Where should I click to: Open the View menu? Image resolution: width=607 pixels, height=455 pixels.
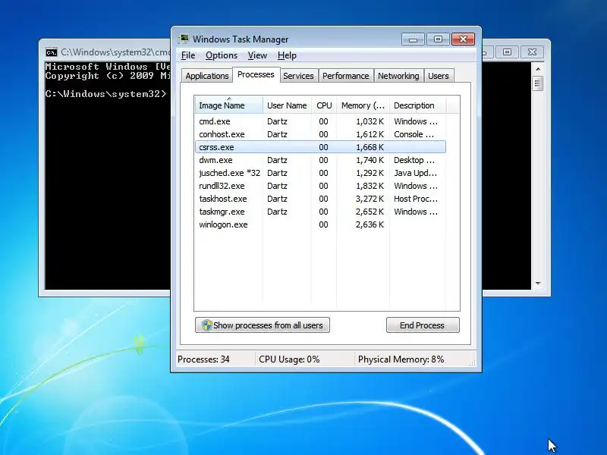[x=257, y=55]
